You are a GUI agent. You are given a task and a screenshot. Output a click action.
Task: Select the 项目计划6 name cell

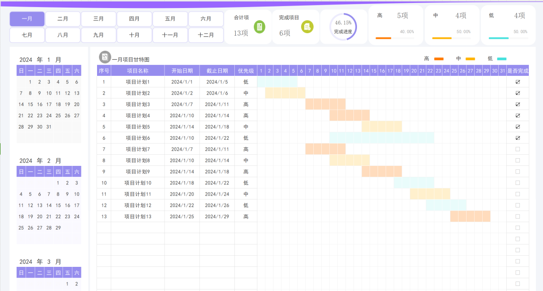(x=138, y=138)
